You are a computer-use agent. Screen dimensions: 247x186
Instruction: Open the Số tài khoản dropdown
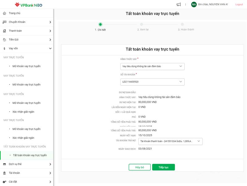tap(152, 82)
